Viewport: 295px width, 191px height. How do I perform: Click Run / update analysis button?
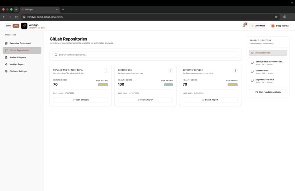pyautogui.click(x=268, y=92)
